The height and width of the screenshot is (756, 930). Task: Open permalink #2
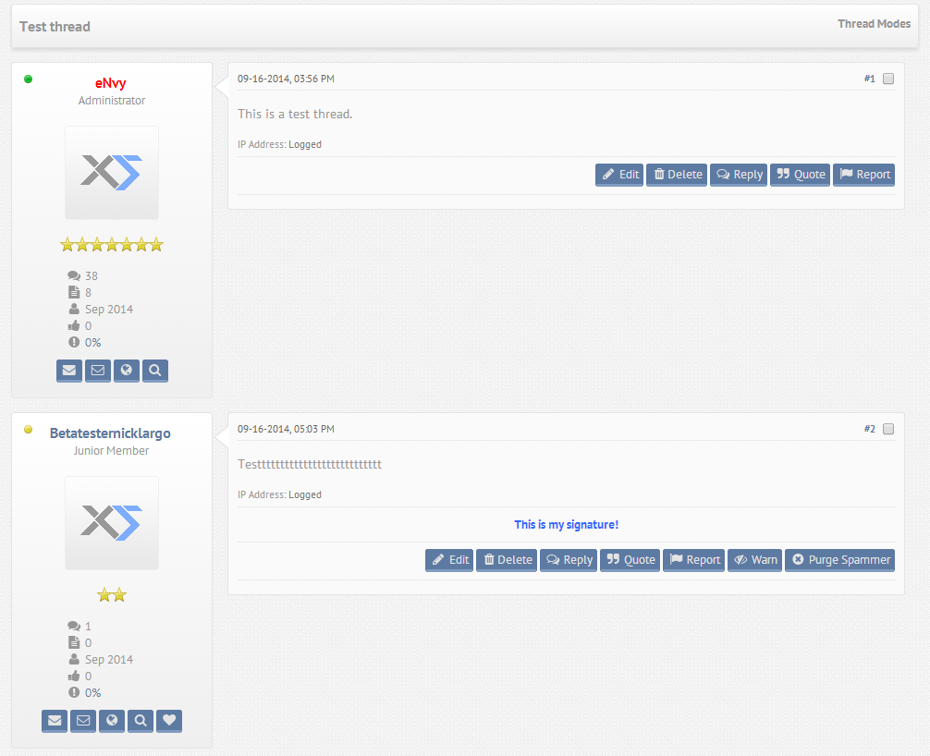click(x=870, y=429)
